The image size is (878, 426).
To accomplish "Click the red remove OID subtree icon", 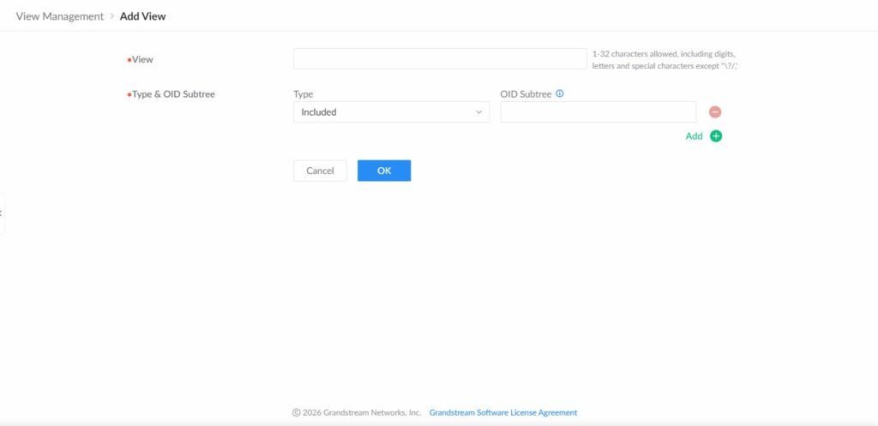I will pos(715,112).
